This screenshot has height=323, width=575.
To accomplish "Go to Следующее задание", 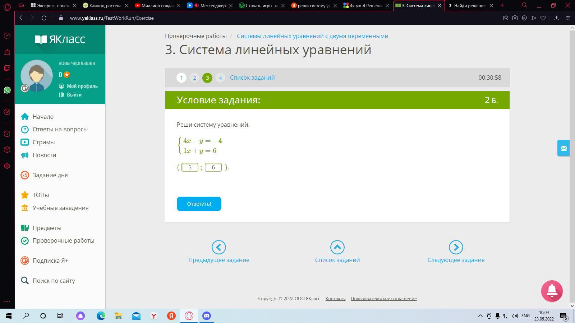I will point(456,252).
